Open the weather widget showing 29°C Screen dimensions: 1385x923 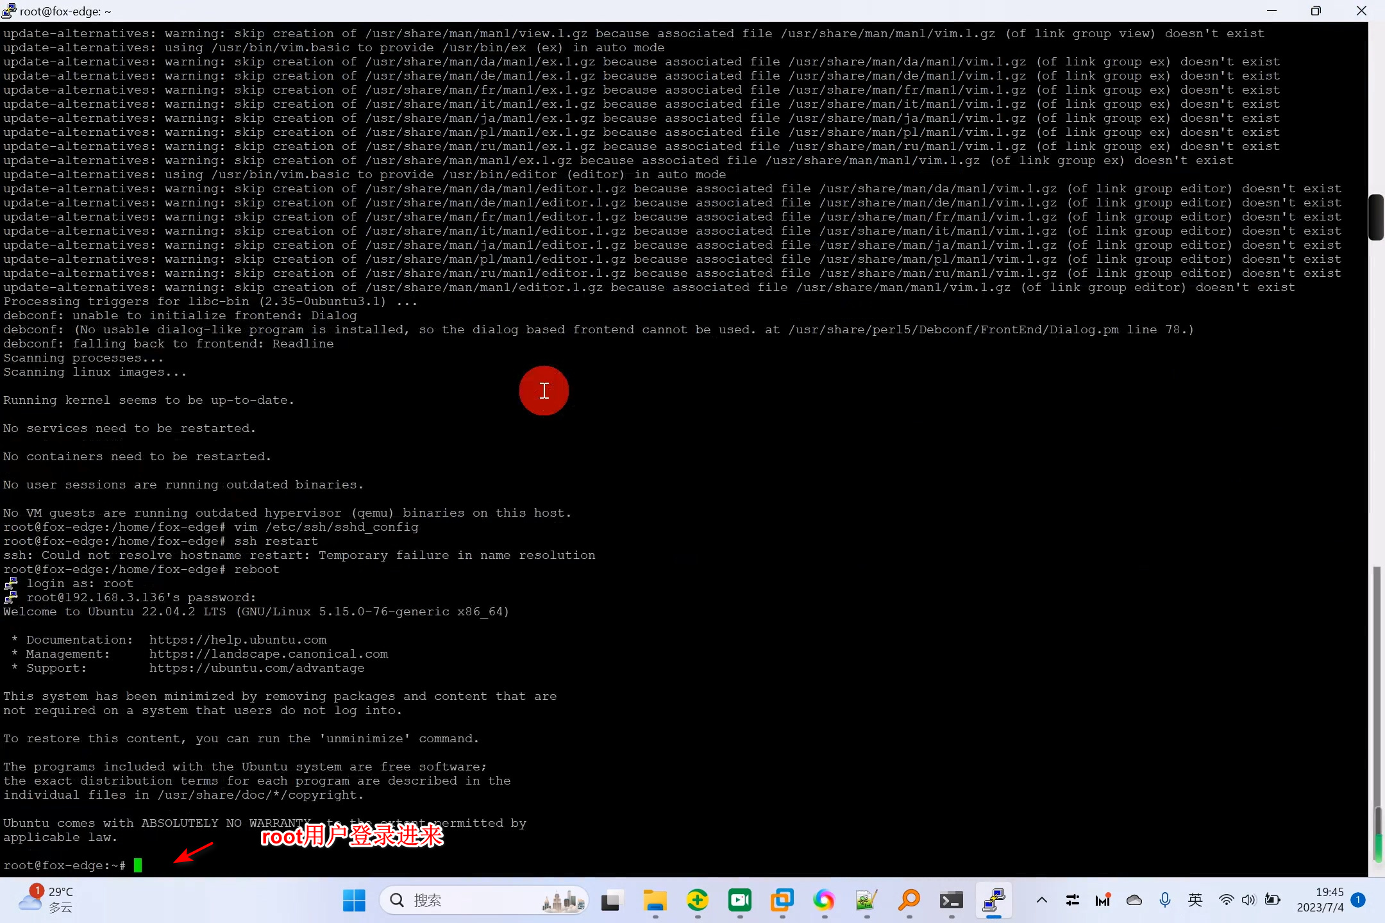point(46,900)
